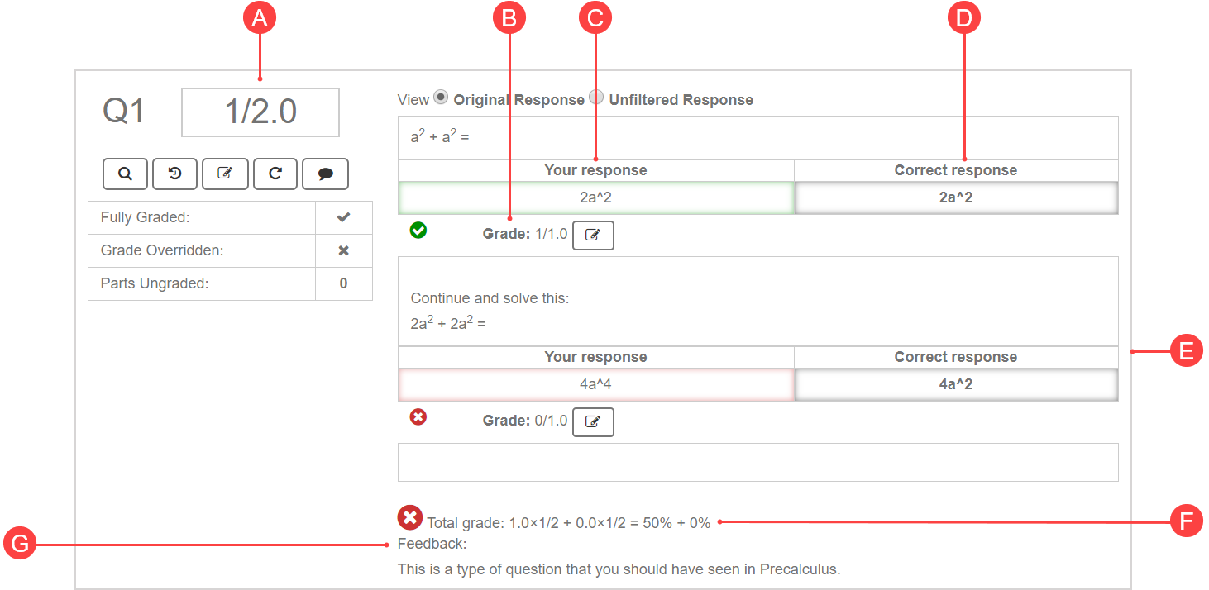Click the Fully Graded checkmark cell

pyautogui.click(x=343, y=217)
